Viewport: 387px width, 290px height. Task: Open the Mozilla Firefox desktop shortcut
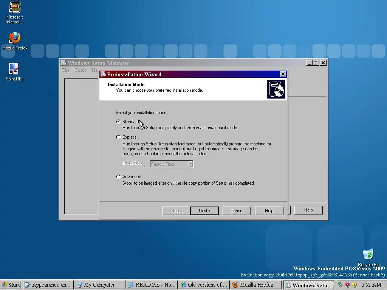pos(15,41)
